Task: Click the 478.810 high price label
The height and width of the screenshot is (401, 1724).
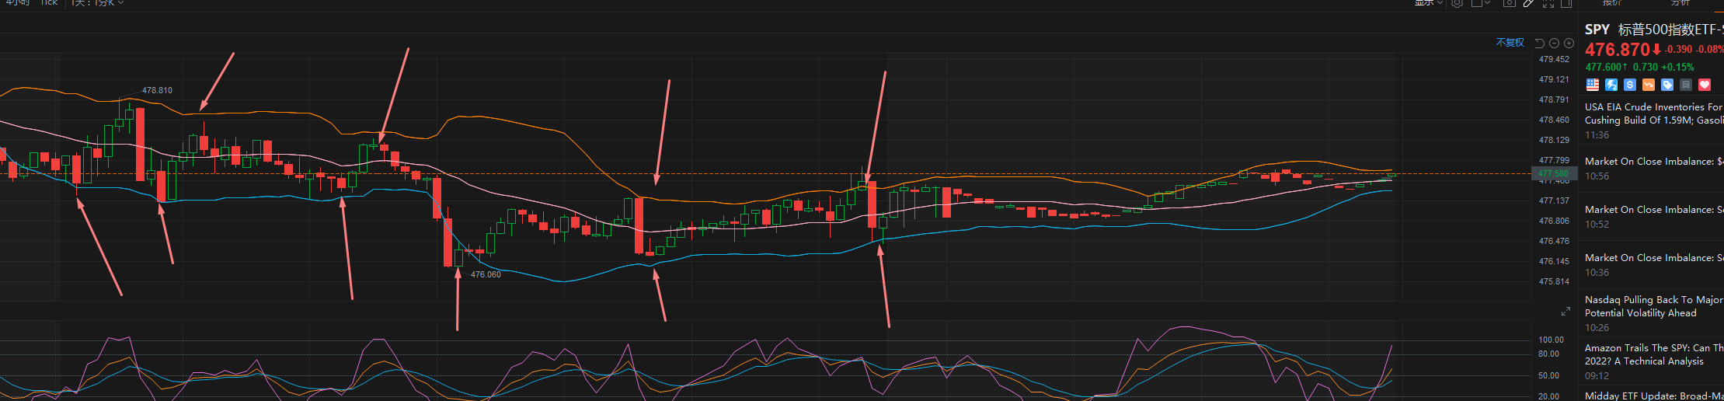Action: (157, 90)
